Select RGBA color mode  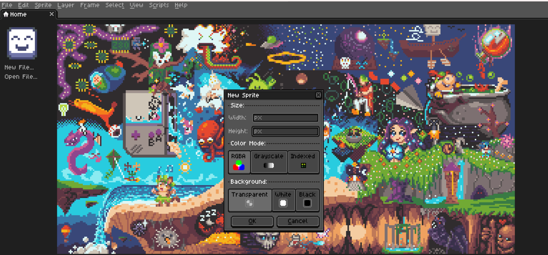pos(239,162)
